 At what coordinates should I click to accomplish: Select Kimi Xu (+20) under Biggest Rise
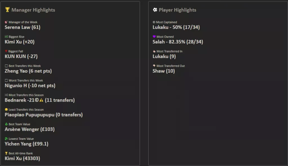20,42
